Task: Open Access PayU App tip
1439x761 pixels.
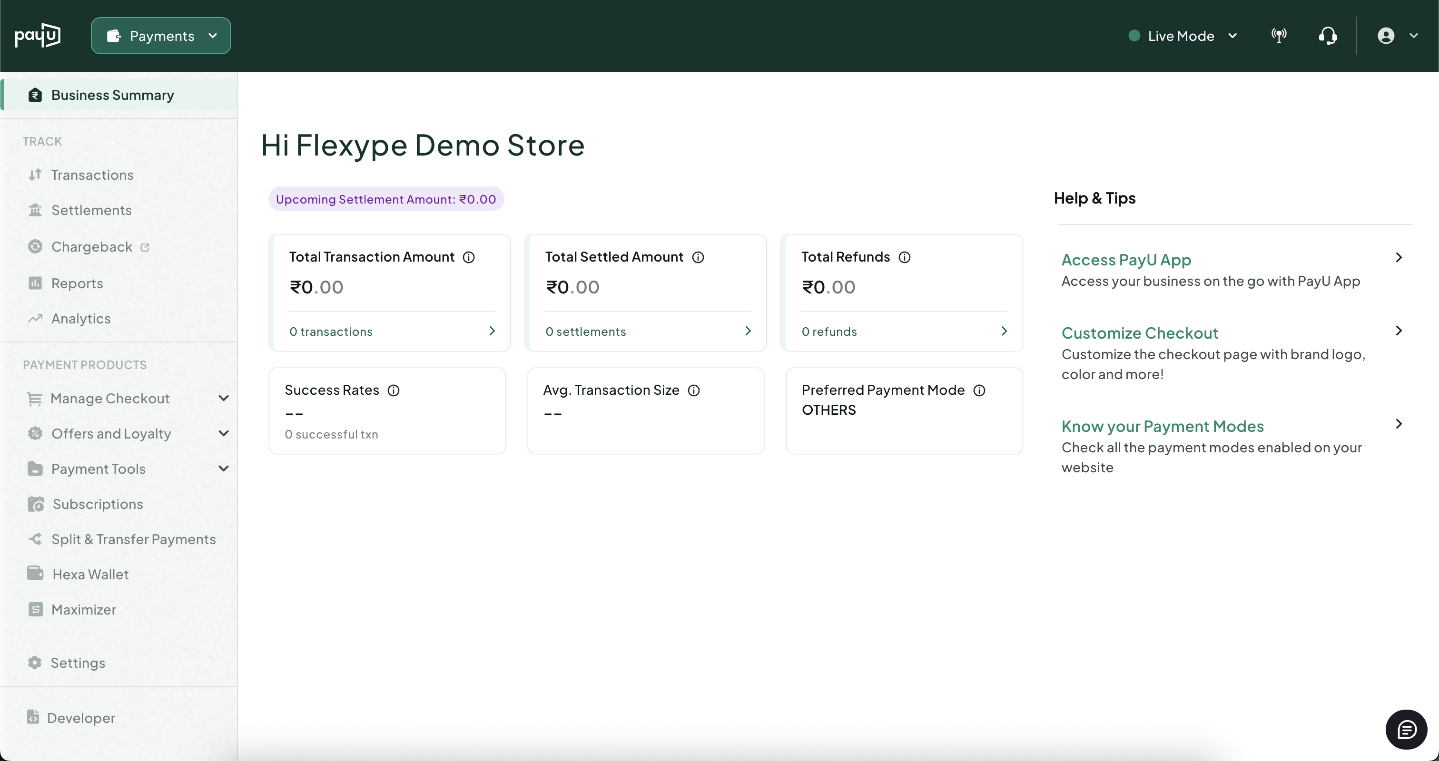Action: point(1125,260)
